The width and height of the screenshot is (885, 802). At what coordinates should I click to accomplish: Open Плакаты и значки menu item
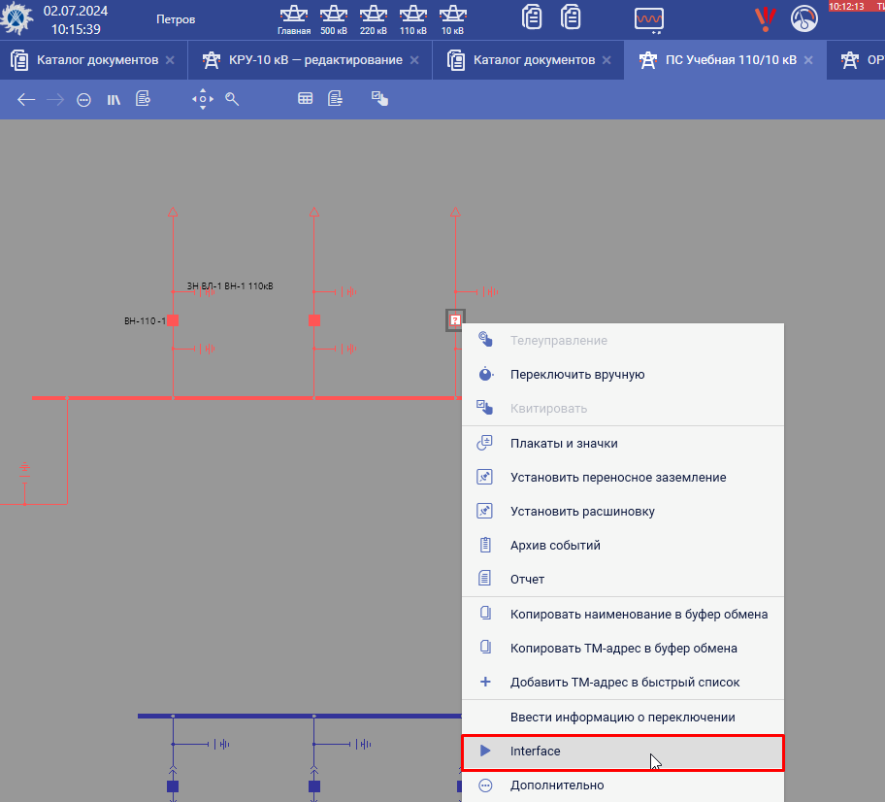coord(564,444)
